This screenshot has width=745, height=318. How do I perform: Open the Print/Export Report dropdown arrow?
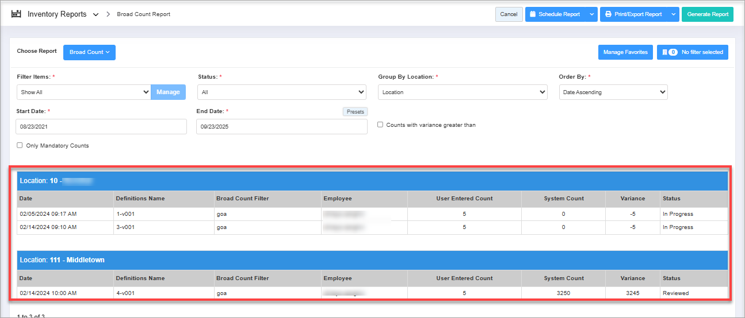pos(674,14)
